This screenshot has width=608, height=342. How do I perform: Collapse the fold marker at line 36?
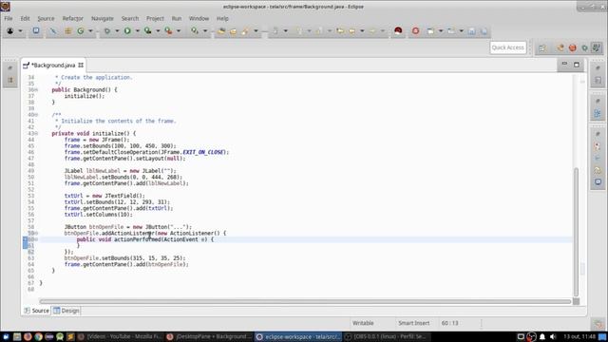(x=36, y=90)
